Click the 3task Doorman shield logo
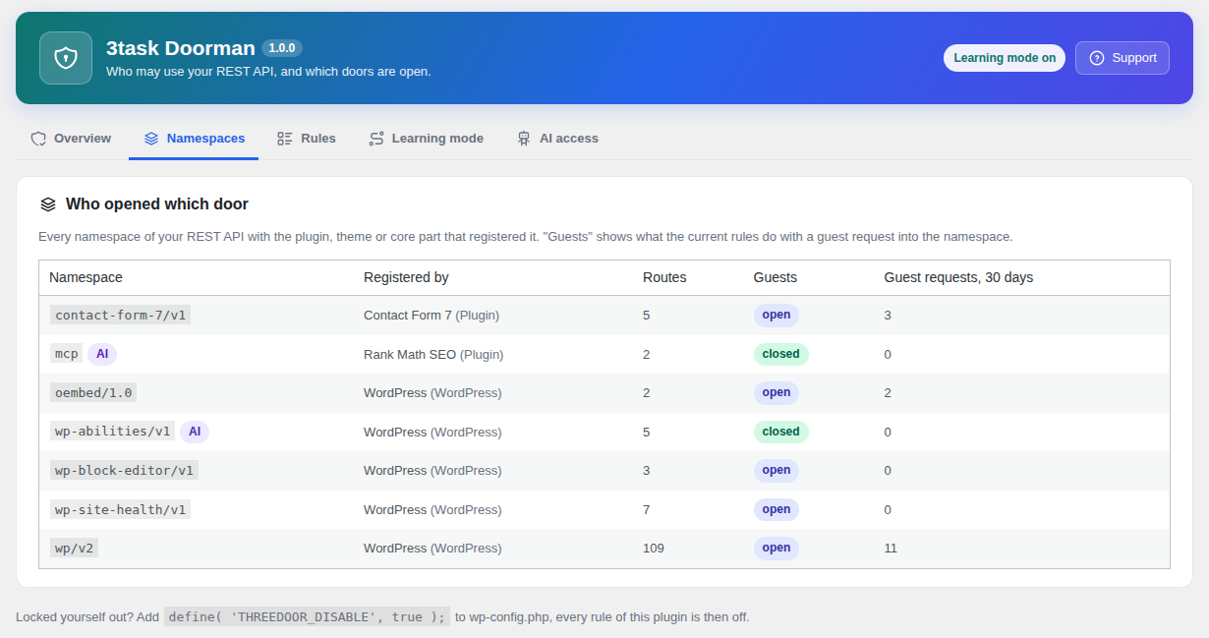 click(66, 58)
